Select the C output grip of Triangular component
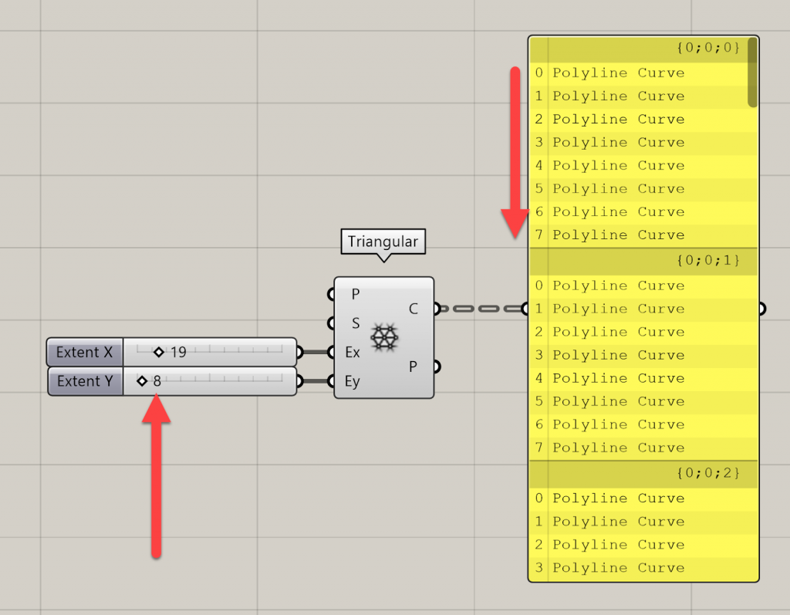 [436, 308]
